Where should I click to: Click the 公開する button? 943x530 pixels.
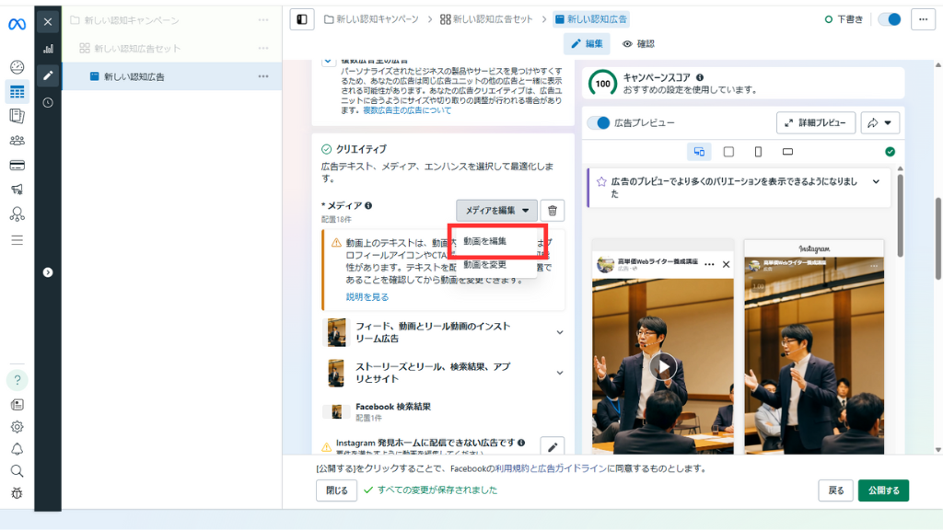883,490
